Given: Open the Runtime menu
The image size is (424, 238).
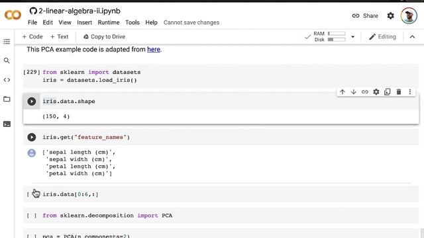Looking at the screenshot, I should pos(109,22).
